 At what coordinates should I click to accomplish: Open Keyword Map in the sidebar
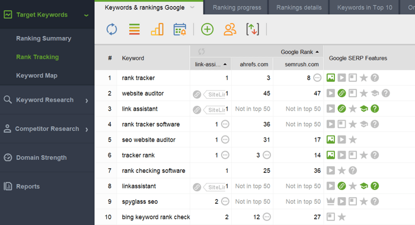click(x=37, y=75)
